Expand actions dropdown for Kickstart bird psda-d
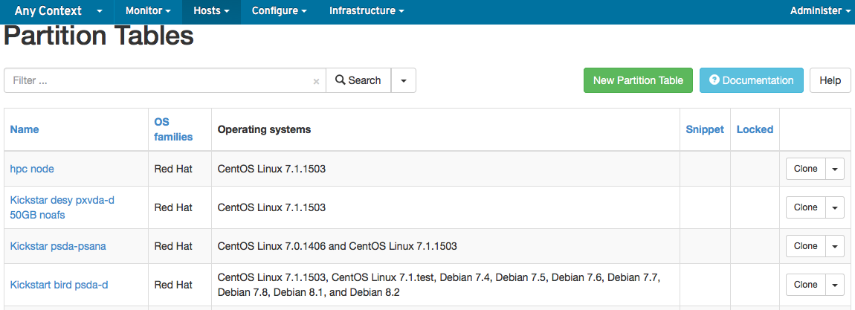This screenshot has width=855, height=310. tap(835, 285)
